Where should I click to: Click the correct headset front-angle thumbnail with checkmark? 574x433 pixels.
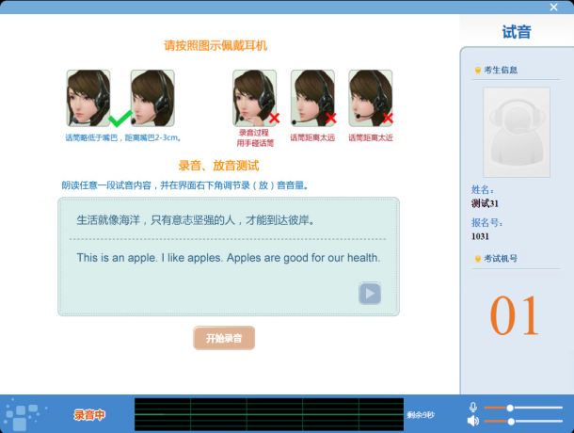[x=88, y=98]
